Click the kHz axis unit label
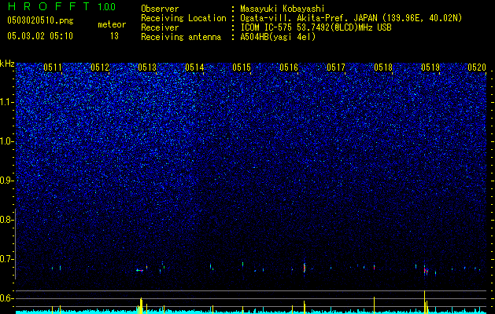Viewport: 495px width, 314px height. (x=7, y=64)
